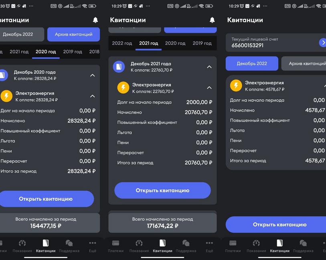Click the lightning Электроэнергия icon in the 2021 card
This screenshot has width=326, height=260.
click(123, 87)
